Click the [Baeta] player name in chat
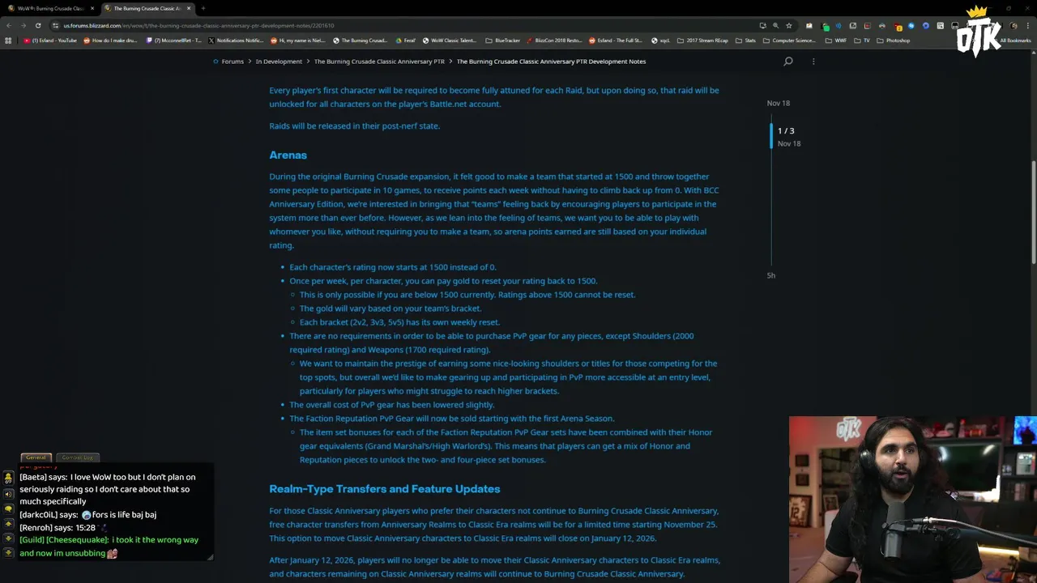 pos(33,477)
